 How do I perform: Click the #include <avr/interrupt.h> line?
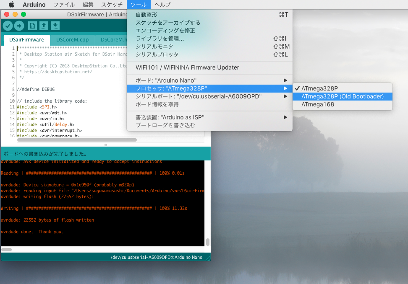pyautogui.click(x=49, y=130)
